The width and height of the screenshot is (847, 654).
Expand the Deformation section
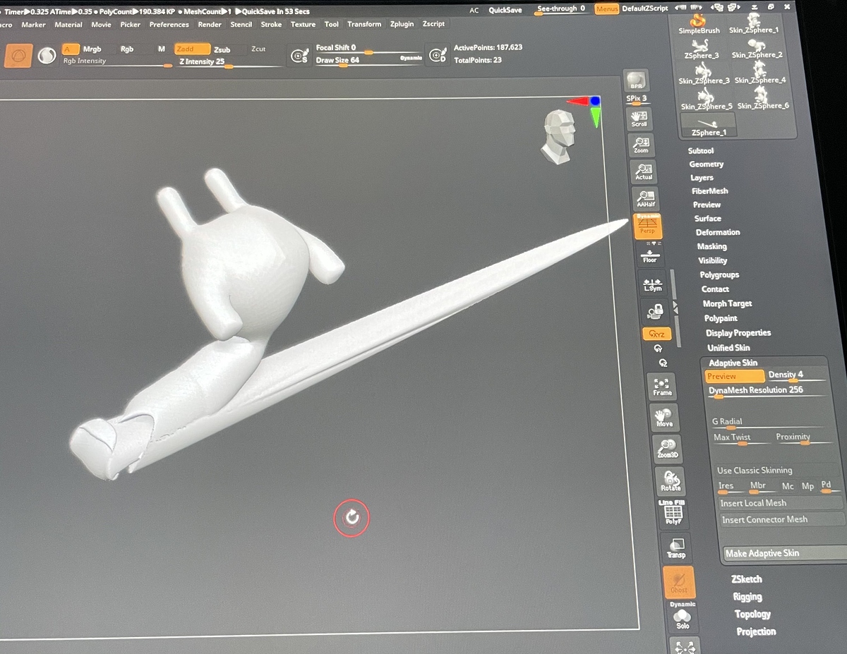pyautogui.click(x=718, y=232)
